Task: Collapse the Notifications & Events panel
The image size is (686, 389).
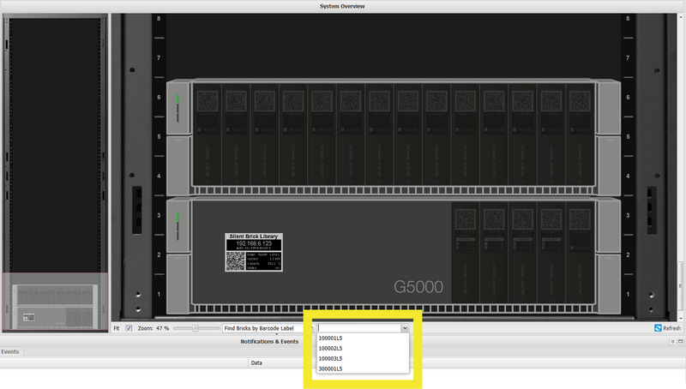Action: 671,341
